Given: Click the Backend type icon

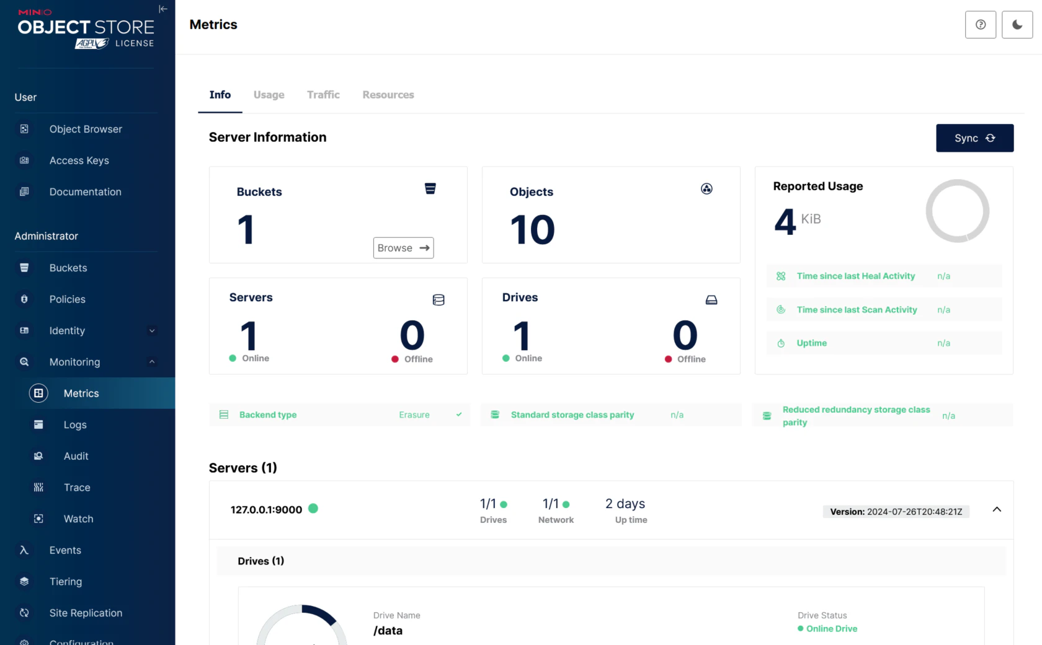Looking at the screenshot, I should point(224,415).
